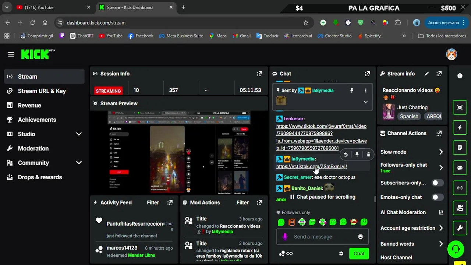Open the green headset support button
This screenshot has width=471, height=265.
click(x=456, y=249)
